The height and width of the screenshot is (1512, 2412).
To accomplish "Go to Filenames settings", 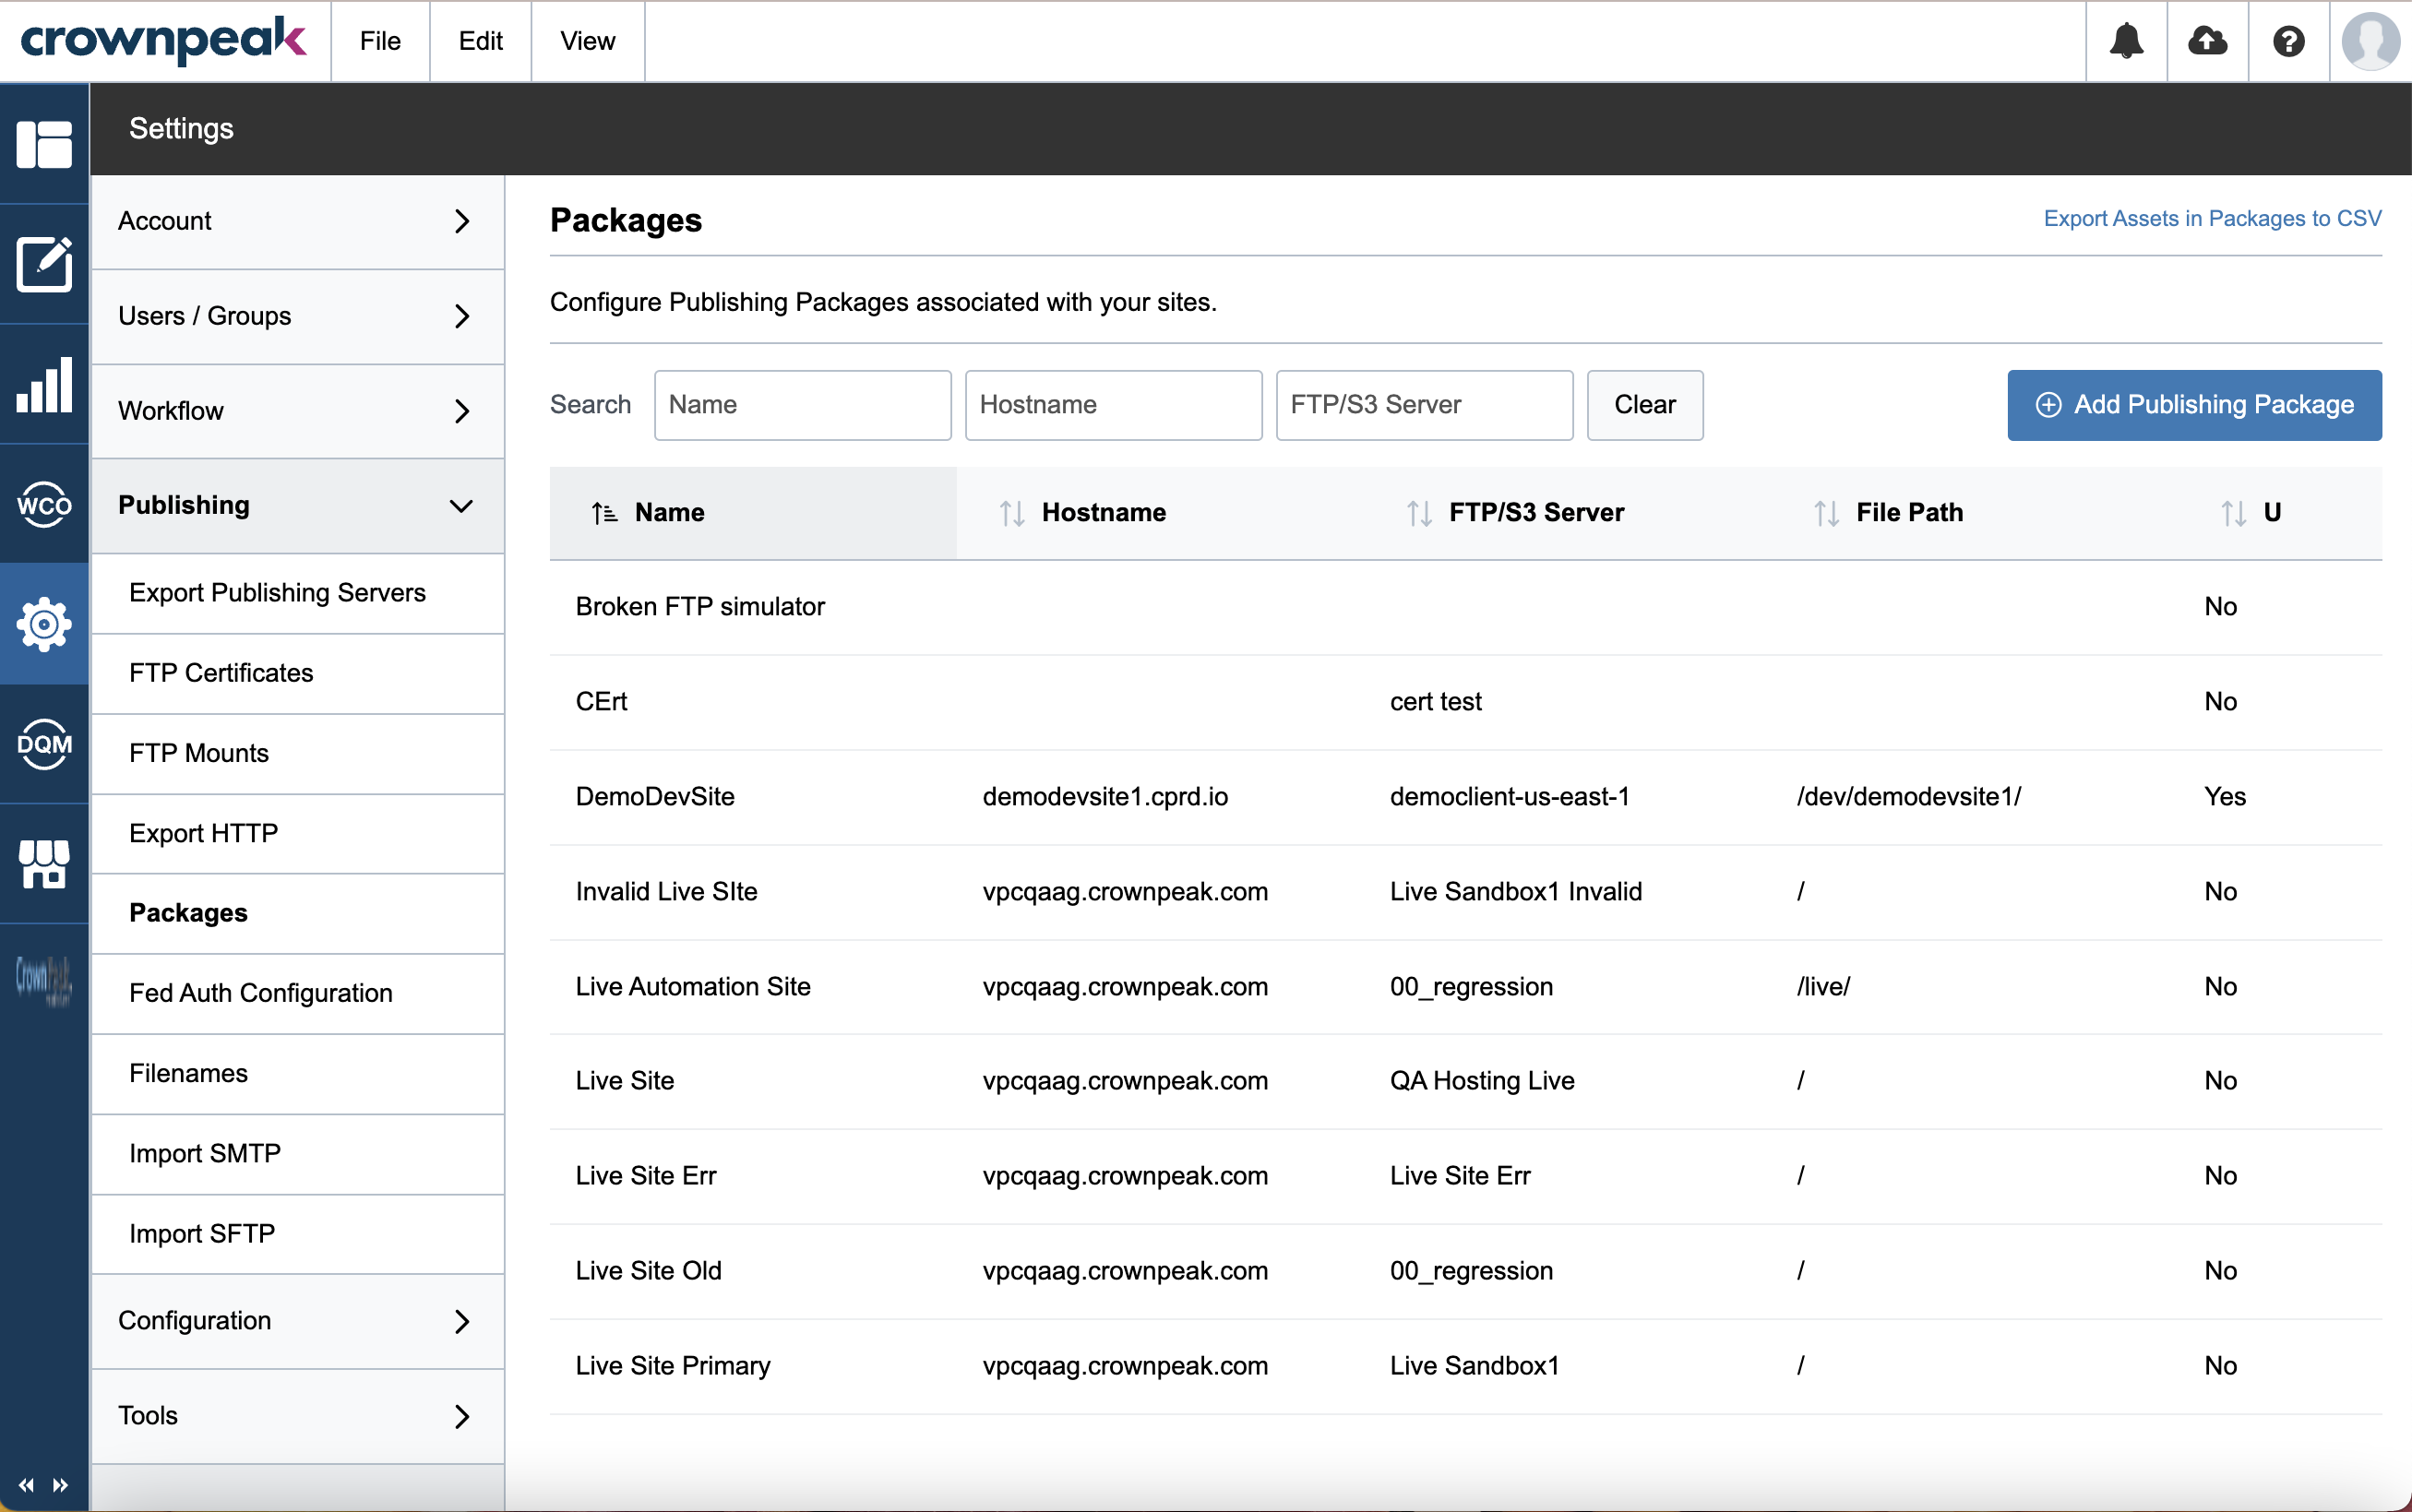I will click(x=298, y=1073).
